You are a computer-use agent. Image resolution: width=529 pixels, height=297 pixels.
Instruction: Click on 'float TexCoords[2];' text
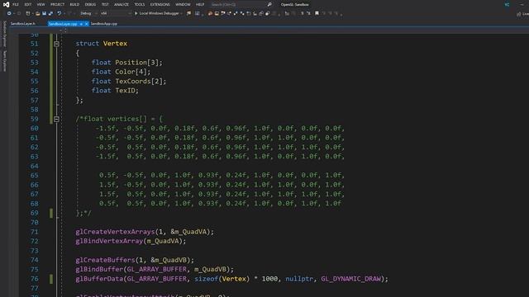[129, 81]
